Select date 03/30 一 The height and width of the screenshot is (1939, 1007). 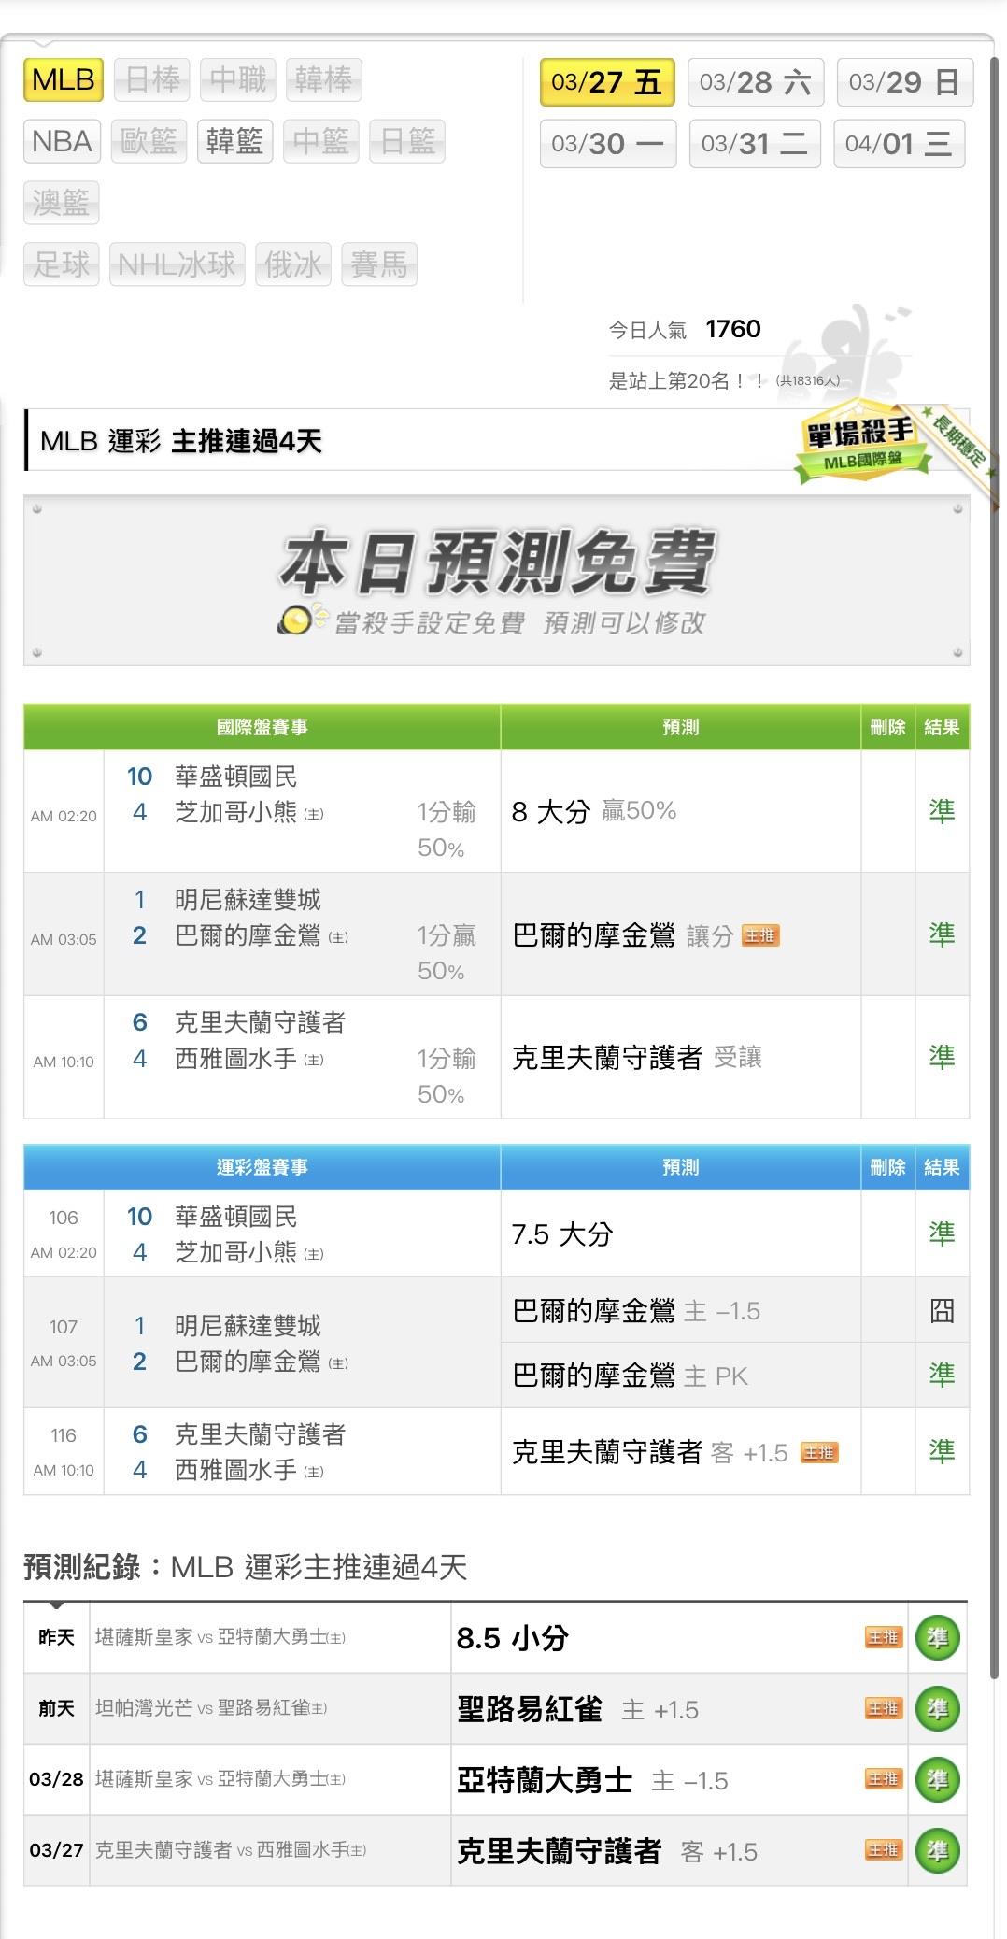(x=607, y=144)
